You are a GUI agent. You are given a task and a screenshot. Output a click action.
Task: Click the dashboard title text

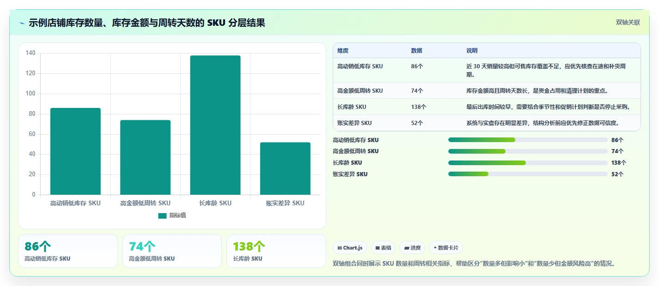147,23
